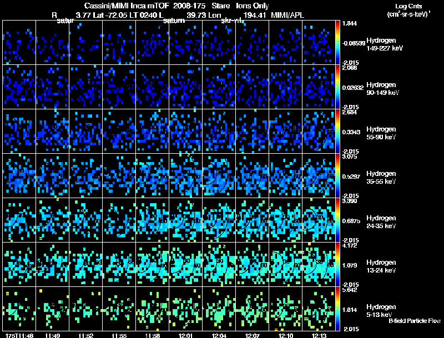This screenshot has height=338, width=444.
Task: Click the "Hydrogen 5-13 keV" label
Action: coord(381,311)
